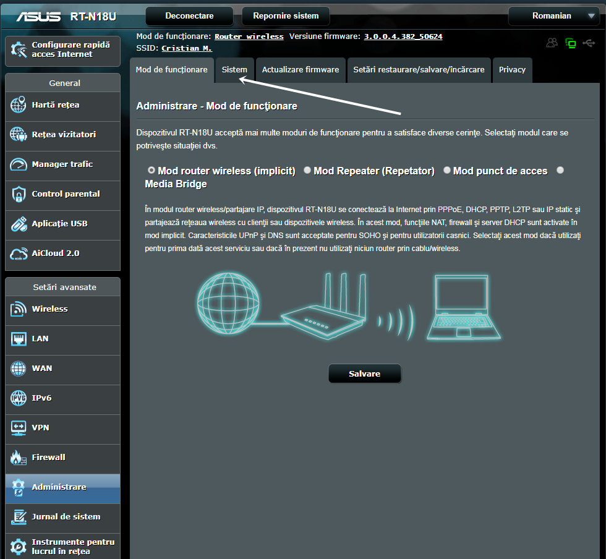Go to IPv6 settings

63,399
